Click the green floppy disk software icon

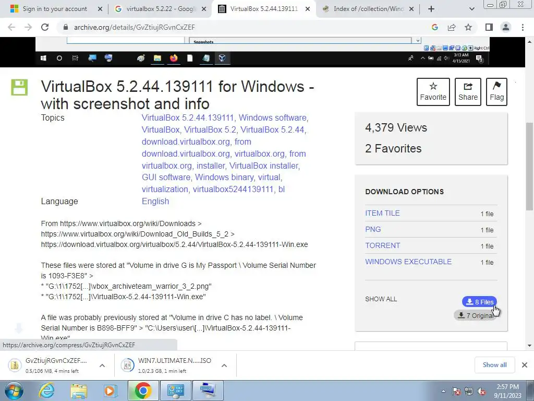[x=19, y=87]
